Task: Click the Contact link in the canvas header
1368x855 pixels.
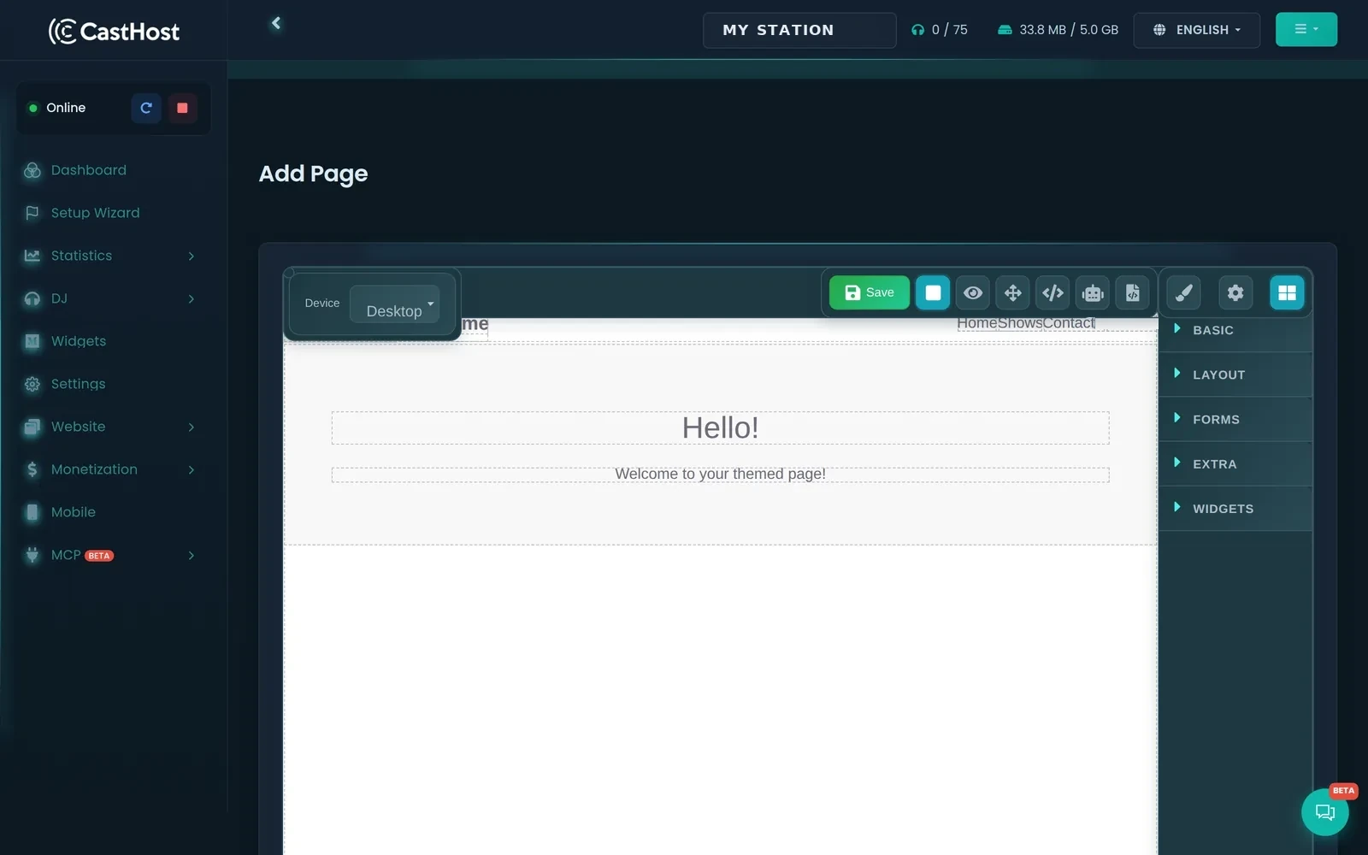Action: pos(1069,323)
